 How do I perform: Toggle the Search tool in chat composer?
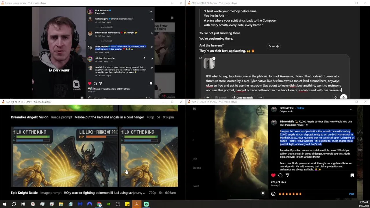(221, 98)
